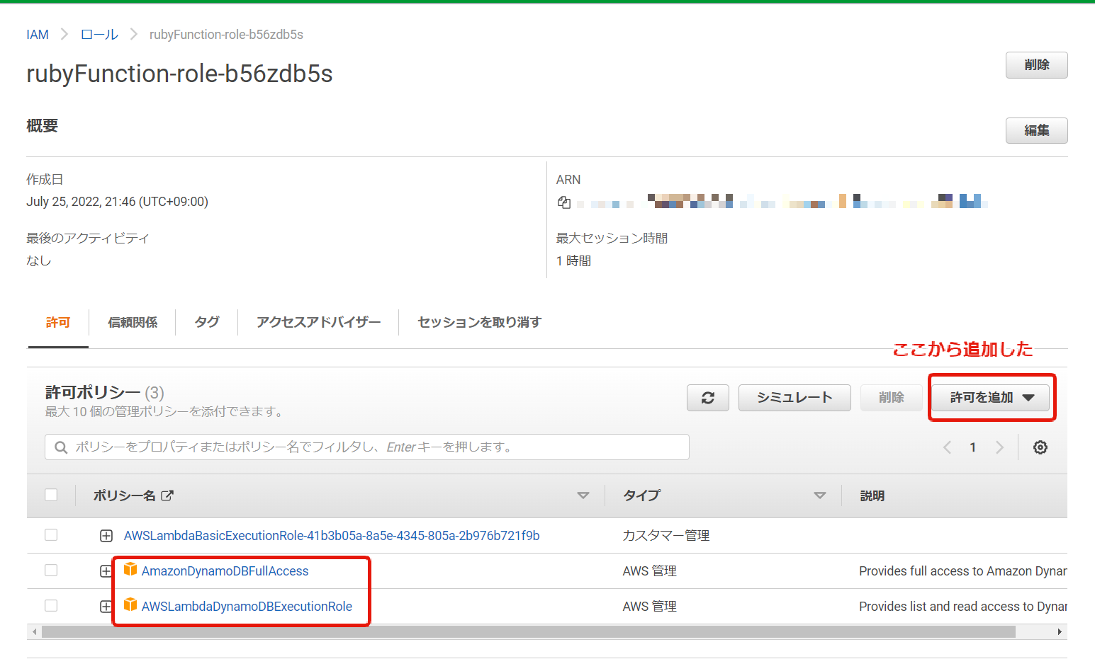Click the page number 1 in pagination
Viewport: 1095px width, 659px height.
[973, 447]
